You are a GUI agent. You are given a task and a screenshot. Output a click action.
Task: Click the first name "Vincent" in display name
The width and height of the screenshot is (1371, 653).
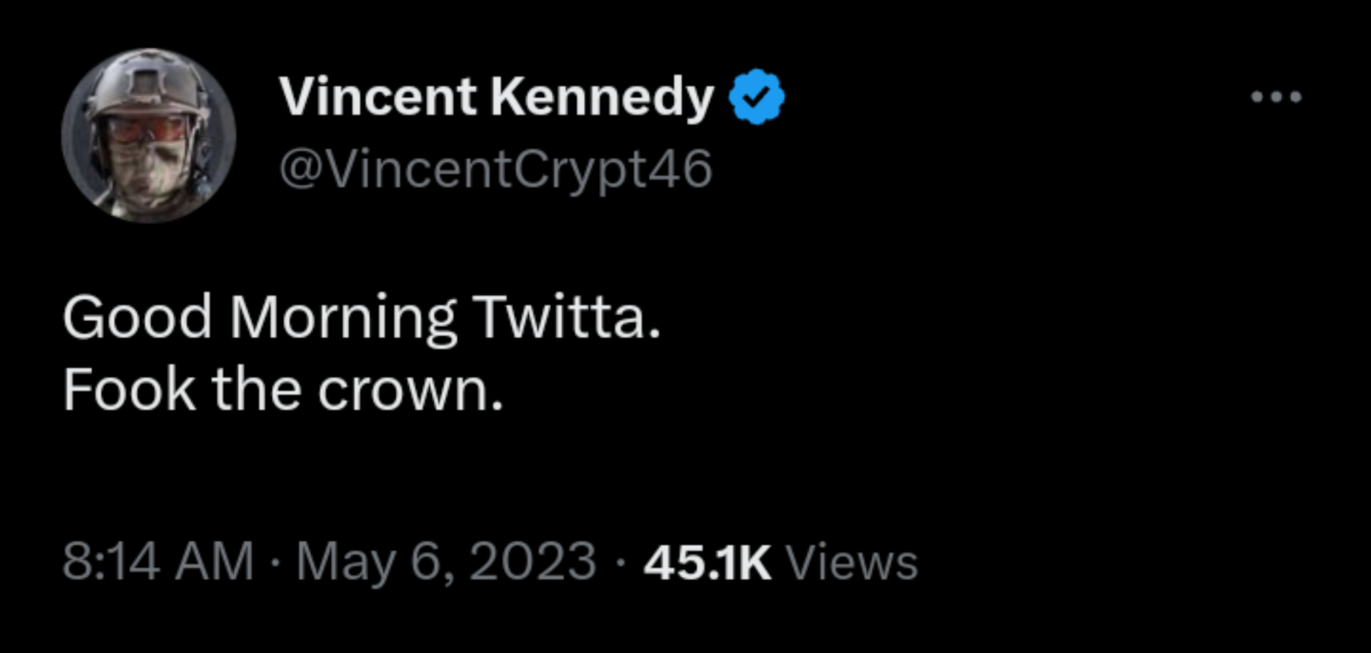point(378,97)
